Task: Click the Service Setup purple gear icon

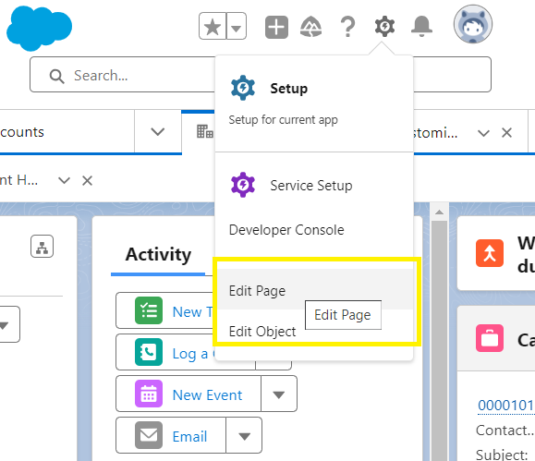Action: [x=243, y=185]
